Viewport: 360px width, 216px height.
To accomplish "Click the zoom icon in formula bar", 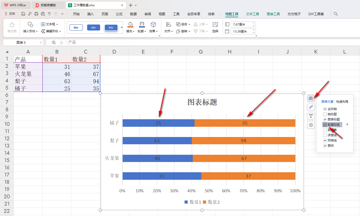I will tap(54, 42).
